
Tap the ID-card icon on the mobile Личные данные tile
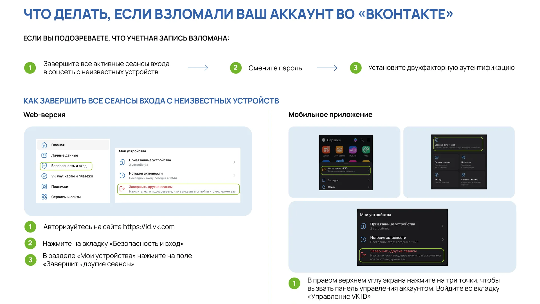point(436,157)
